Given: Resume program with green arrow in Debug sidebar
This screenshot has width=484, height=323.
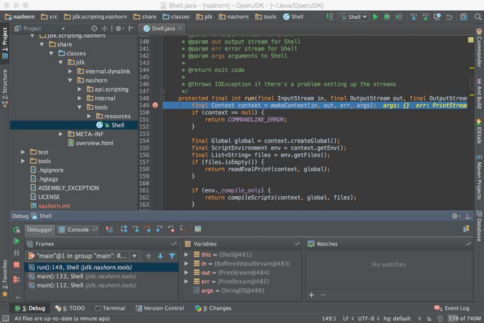Looking at the screenshot, I should click(x=16, y=241).
